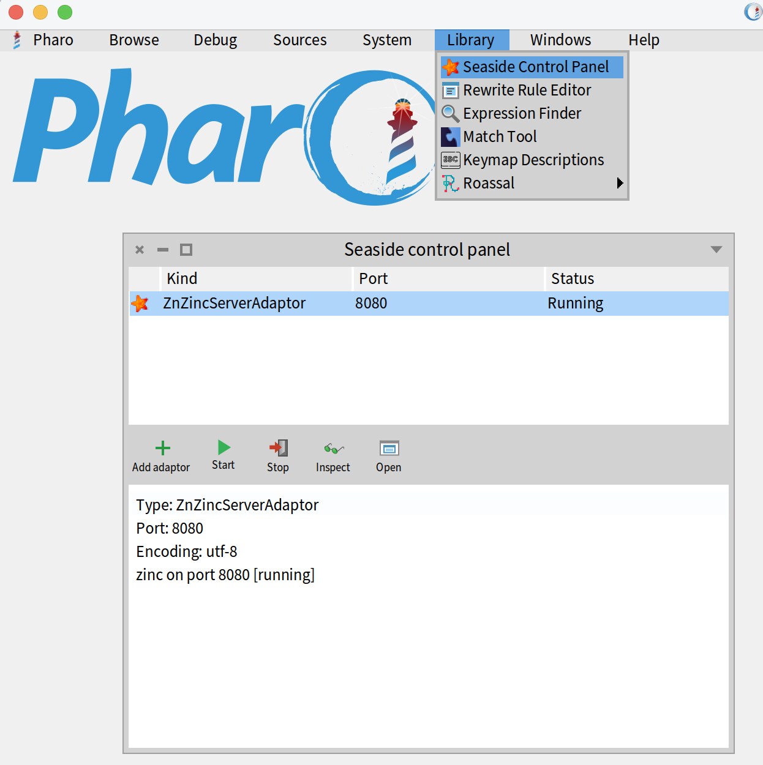Screen dimensions: 763x765
Task: Open the Help menu
Action: (644, 40)
